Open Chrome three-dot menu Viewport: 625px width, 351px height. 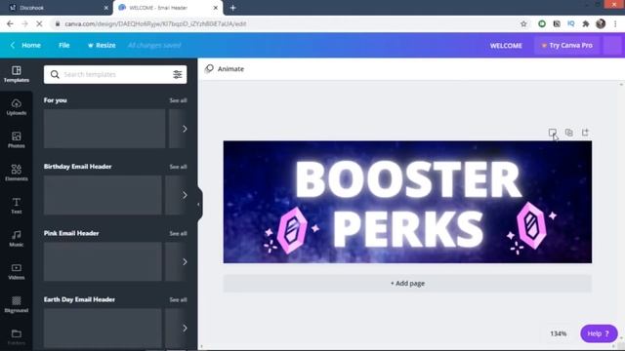[x=616, y=23]
